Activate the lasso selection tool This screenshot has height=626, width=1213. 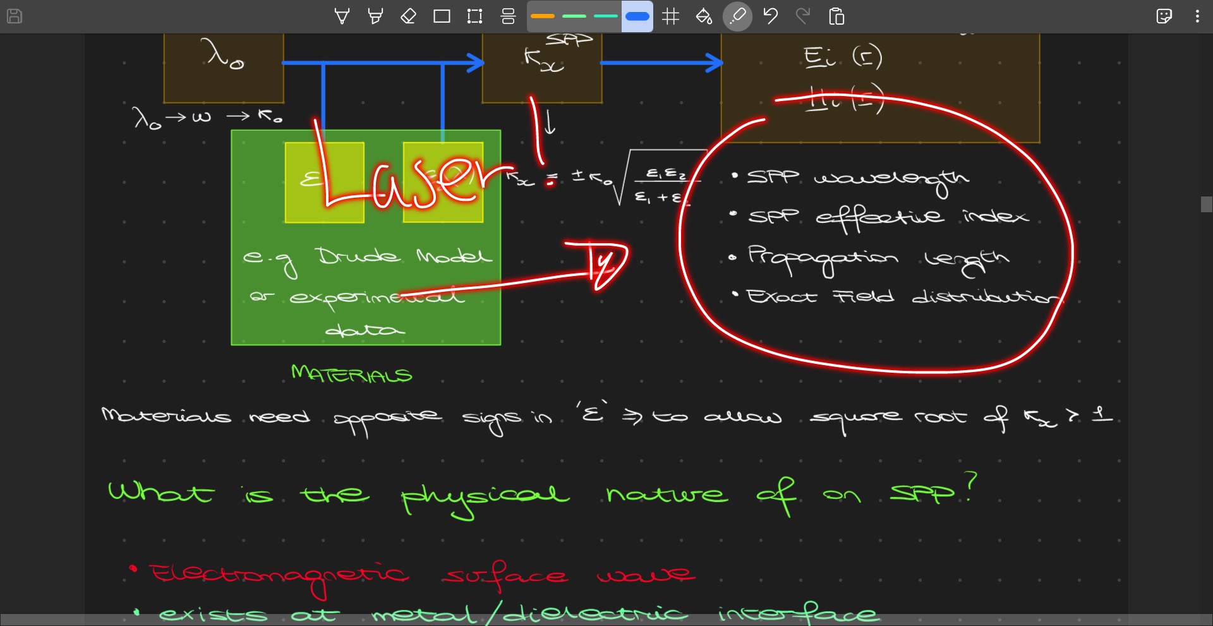[x=474, y=16]
